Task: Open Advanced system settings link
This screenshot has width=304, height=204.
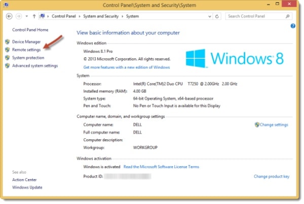Action: [x=35, y=66]
